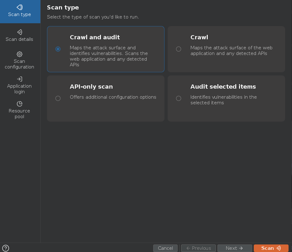Click the Crawl card description text
292x252 pixels.
click(x=231, y=51)
